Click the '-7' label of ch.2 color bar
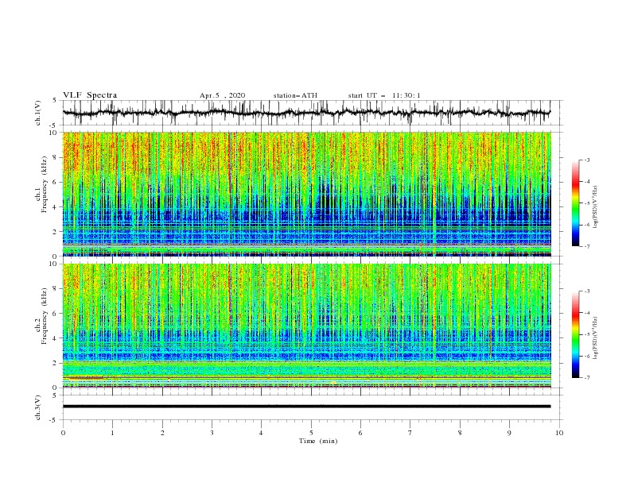This screenshot has width=630, height=486. 587,378
